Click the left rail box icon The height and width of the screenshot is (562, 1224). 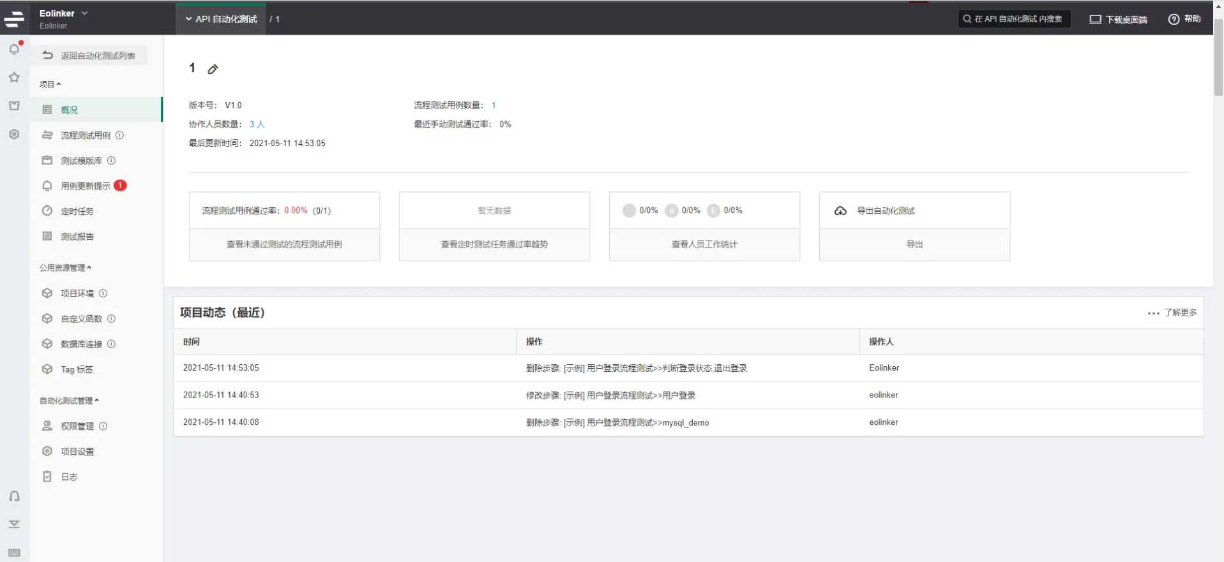(14, 105)
